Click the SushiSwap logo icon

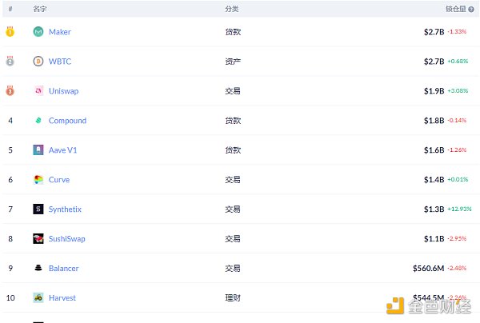coord(38,239)
